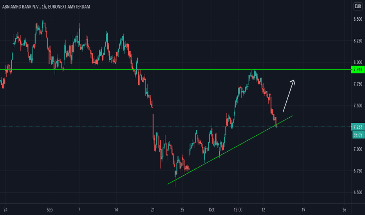This screenshot has height=215, width=365.
Task: Click the 55:05 countdown timer label
Action: pyautogui.click(x=358, y=134)
